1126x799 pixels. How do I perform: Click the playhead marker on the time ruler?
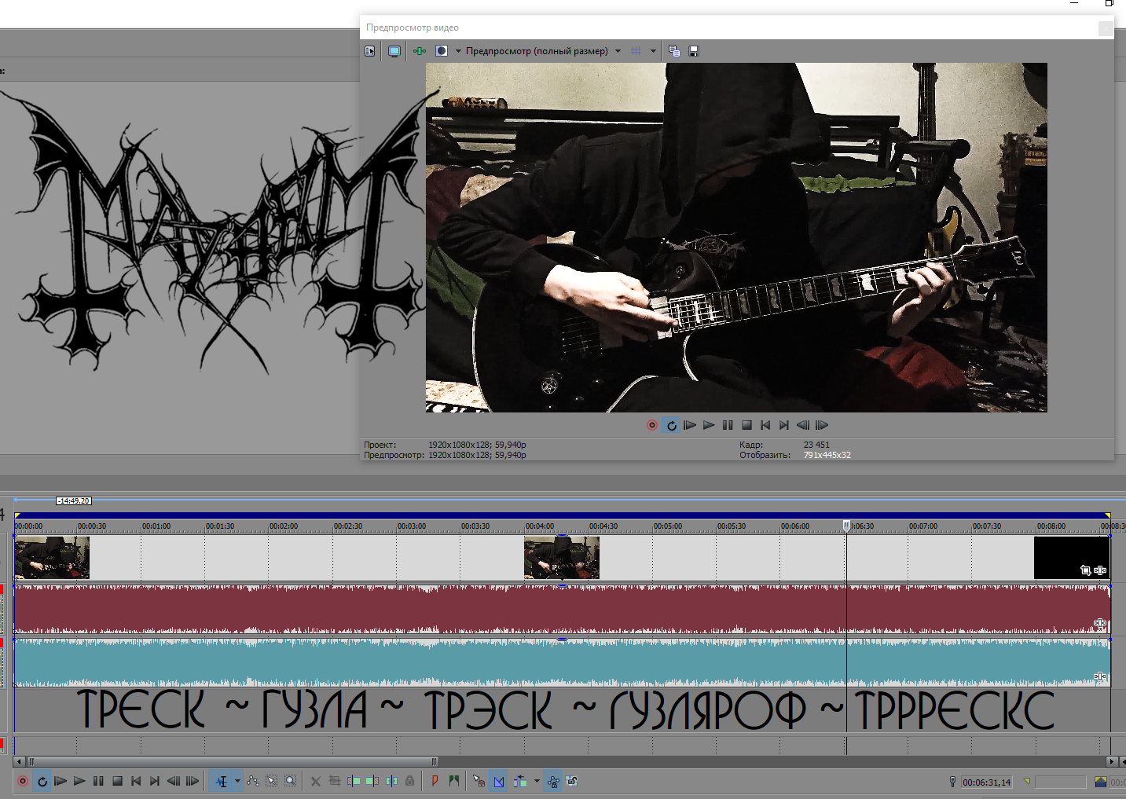pos(846,526)
